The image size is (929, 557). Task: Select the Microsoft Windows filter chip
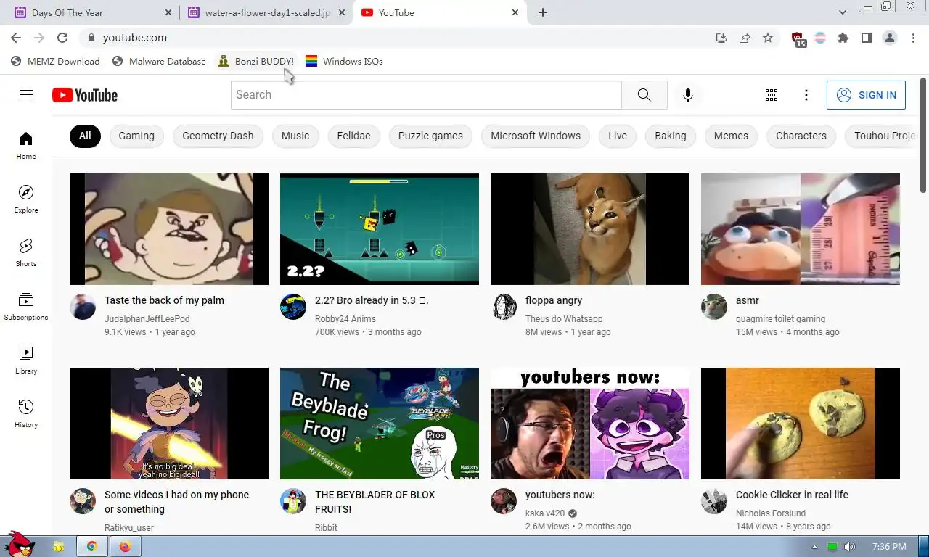pos(536,136)
